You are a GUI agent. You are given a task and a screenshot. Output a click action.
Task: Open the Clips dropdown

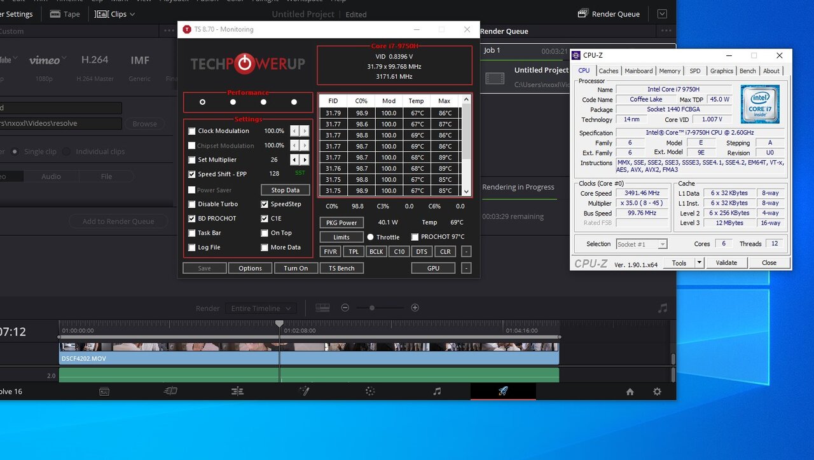pos(115,14)
